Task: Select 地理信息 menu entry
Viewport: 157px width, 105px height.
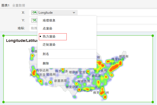Action: coord(49,20)
